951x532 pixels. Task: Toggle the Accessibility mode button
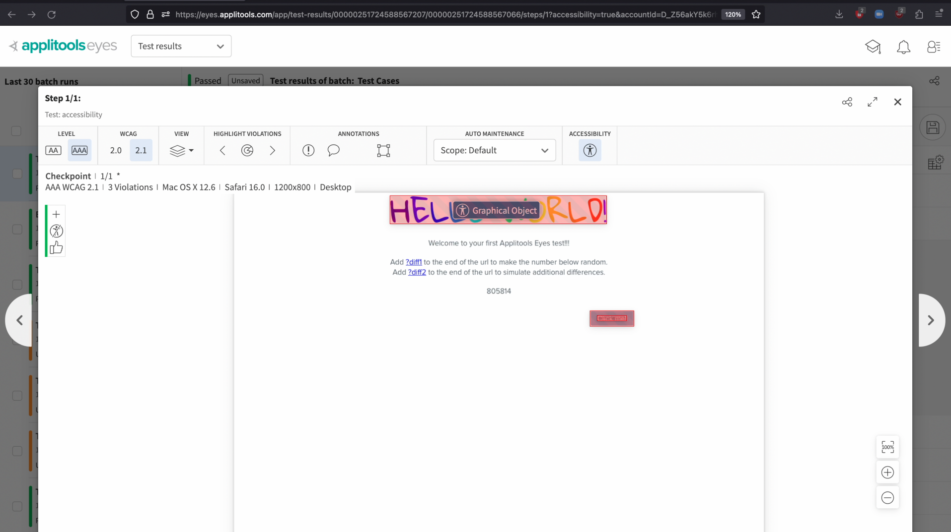(x=590, y=150)
